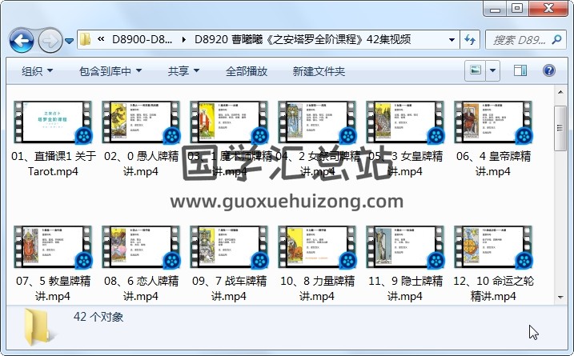
Task: Select the 11、9 隐士牌精讲.mp4 video icon
Action: [405, 247]
